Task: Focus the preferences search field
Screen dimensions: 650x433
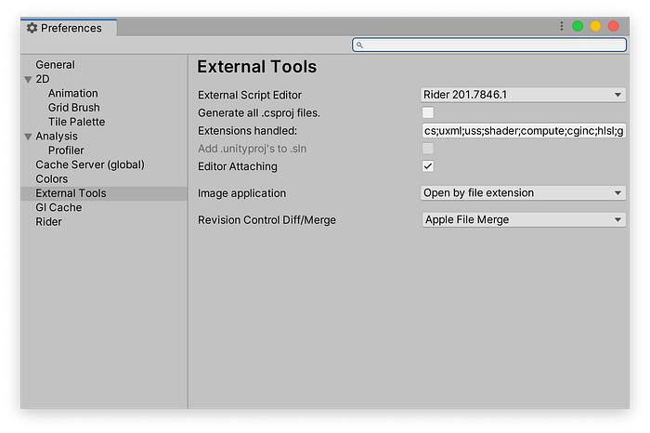Action: tap(489, 45)
